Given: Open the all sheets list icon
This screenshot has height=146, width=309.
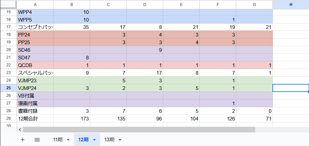Looking at the screenshot, I should [x=37, y=140].
